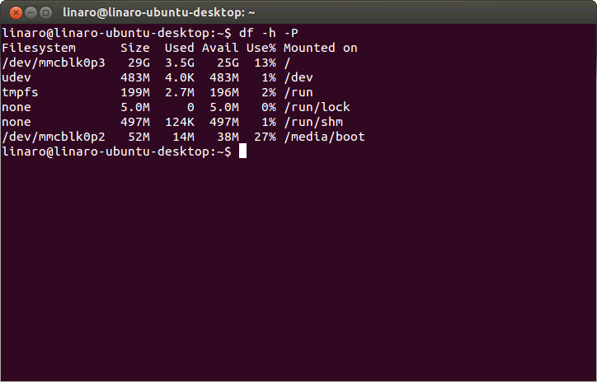Click the '14M' used value
This screenshot has width=597, height=382.
tap(183, 137)
